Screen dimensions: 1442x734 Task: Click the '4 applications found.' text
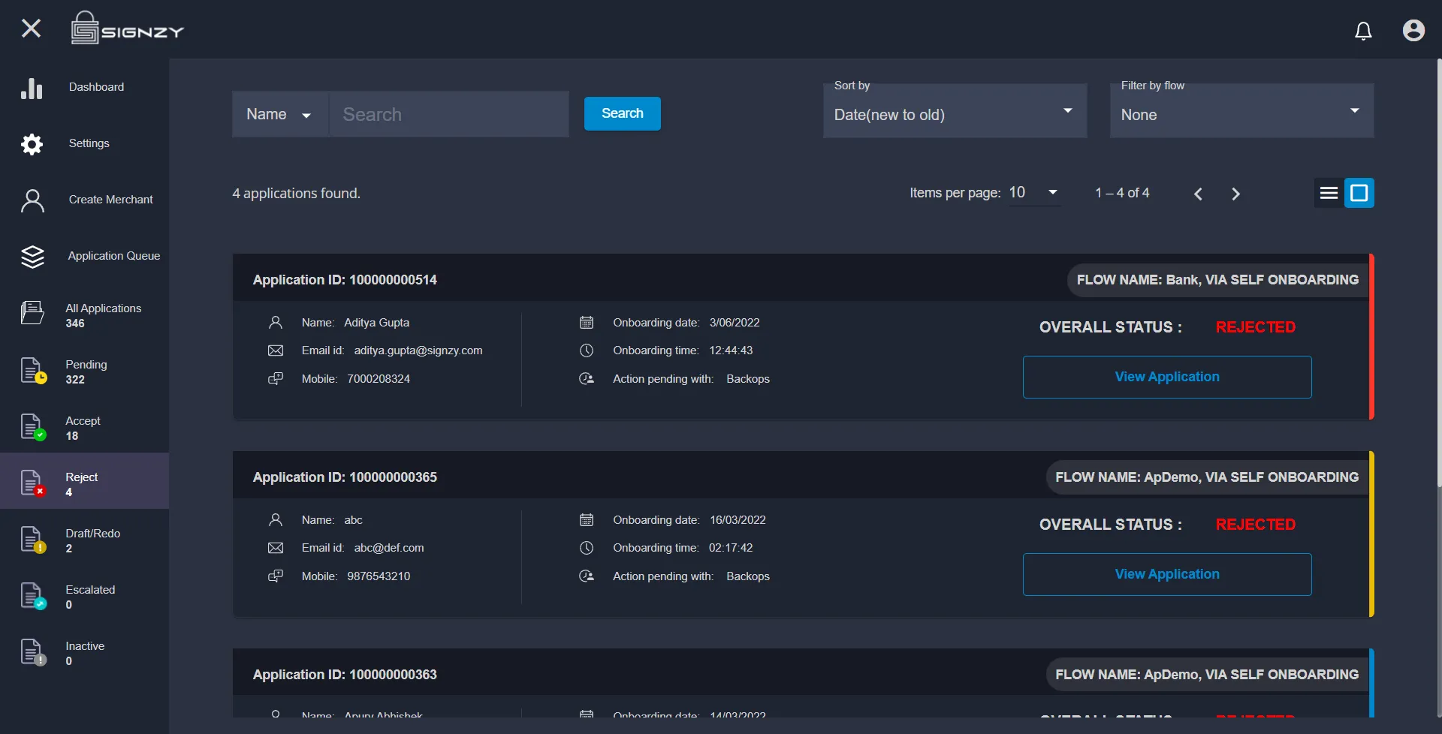[x=296, y=194]
